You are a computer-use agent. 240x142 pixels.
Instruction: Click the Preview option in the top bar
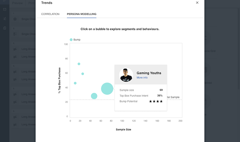[x=17, y=3]
